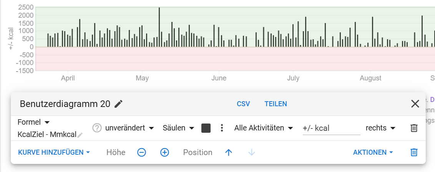Image resolution: width=435 pixels, height=172 pixels.
Task: Decrease chart height with minus icon
Action: 141,152
